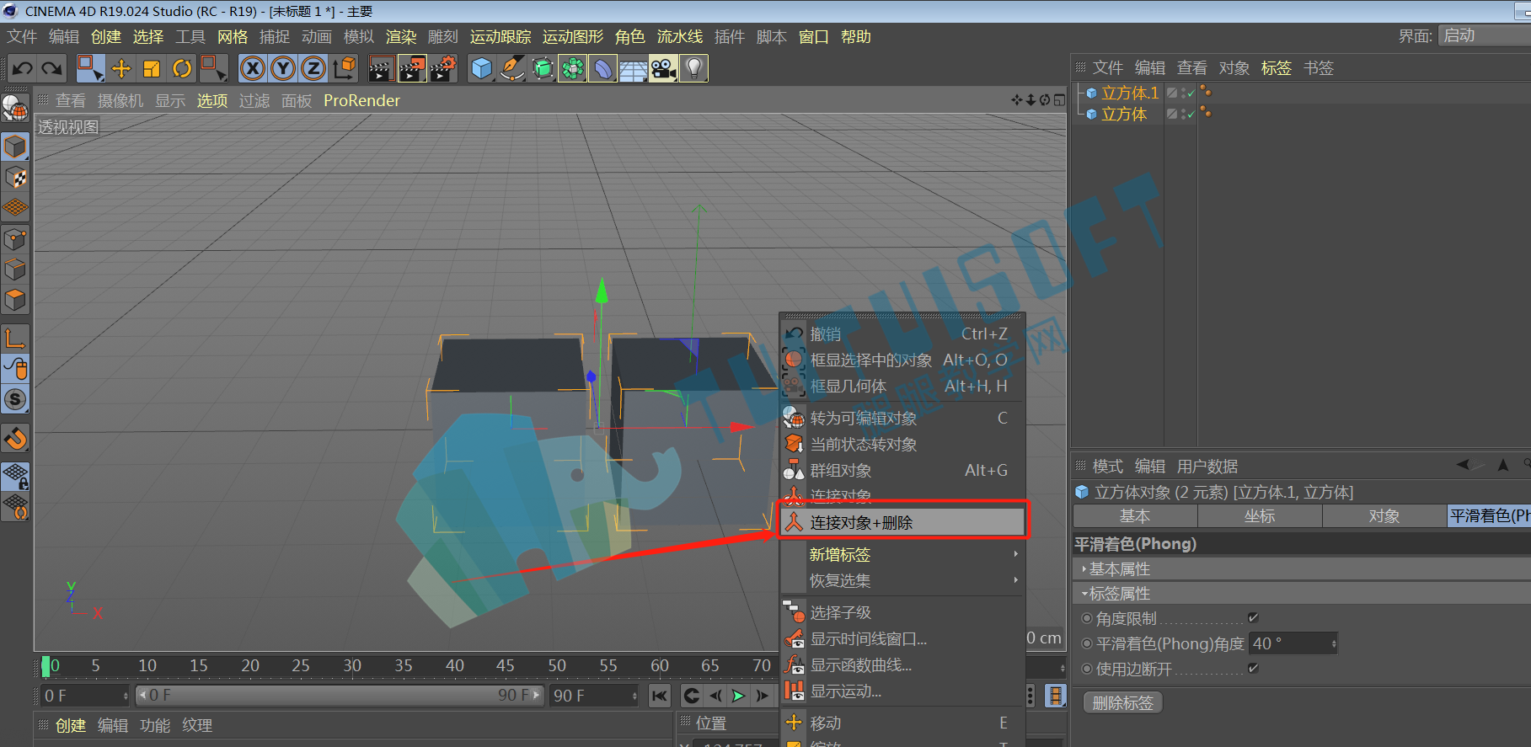Toggle Y axis lock

coord(283,68)
